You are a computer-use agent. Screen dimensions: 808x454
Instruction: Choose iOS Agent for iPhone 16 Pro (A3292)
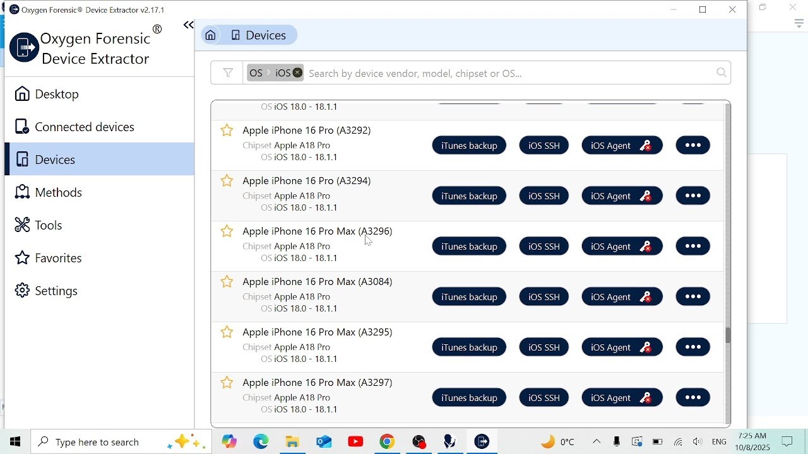click(x=622, y=146)
